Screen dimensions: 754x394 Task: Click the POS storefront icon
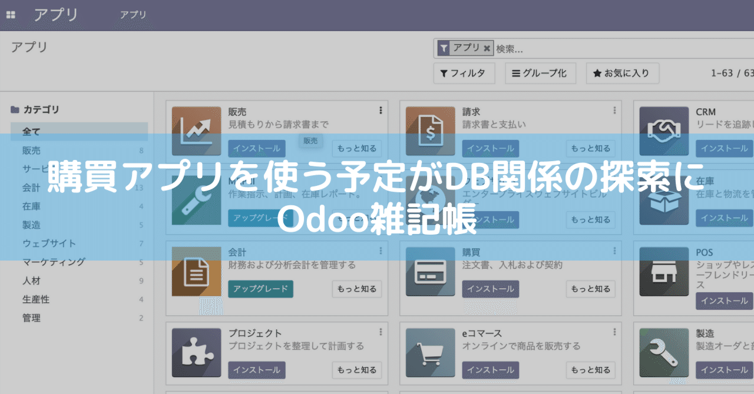click(663, 272)
